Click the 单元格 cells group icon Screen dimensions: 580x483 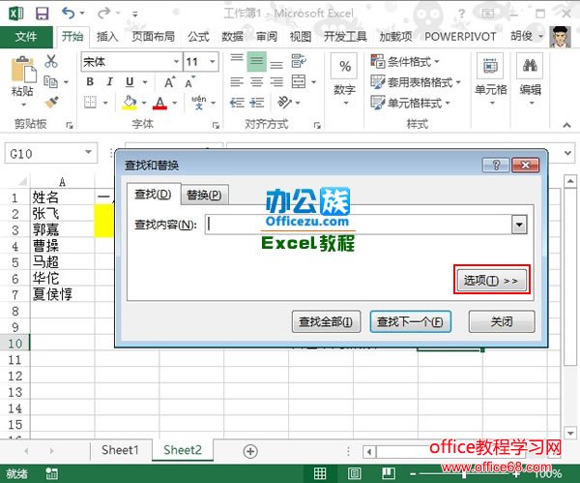pyautogui.click(x=490, y=66)
